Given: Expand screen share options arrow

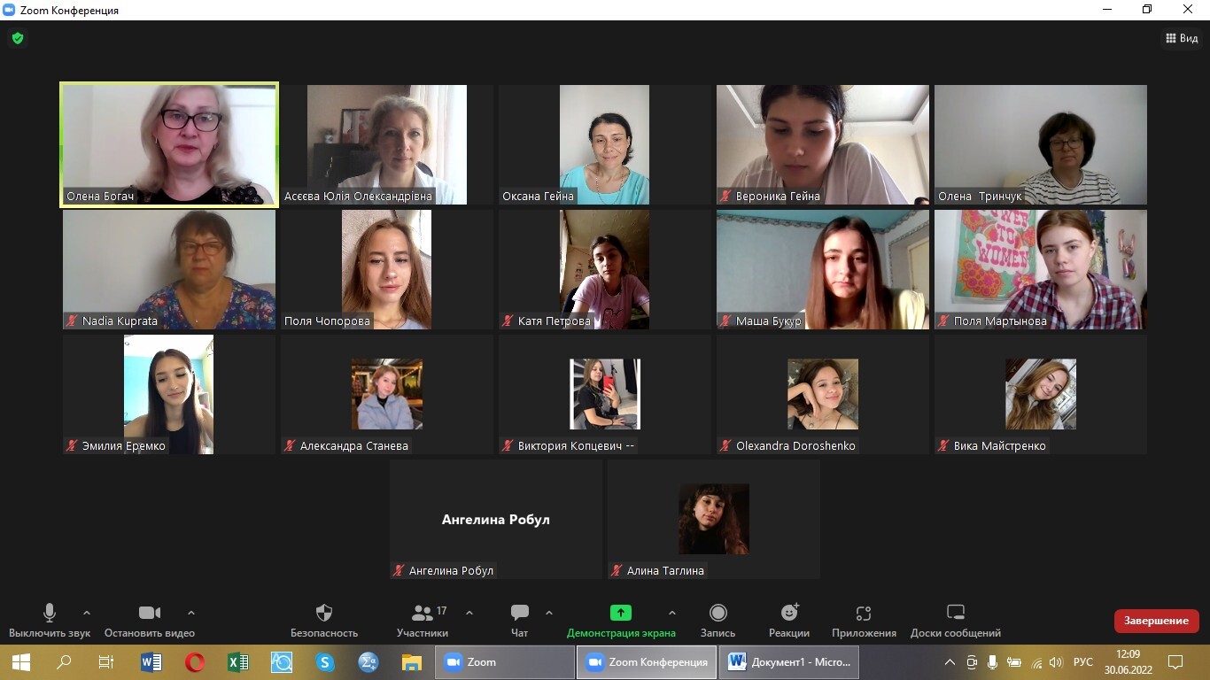Looking at the screenshot, I should (671, 613).
